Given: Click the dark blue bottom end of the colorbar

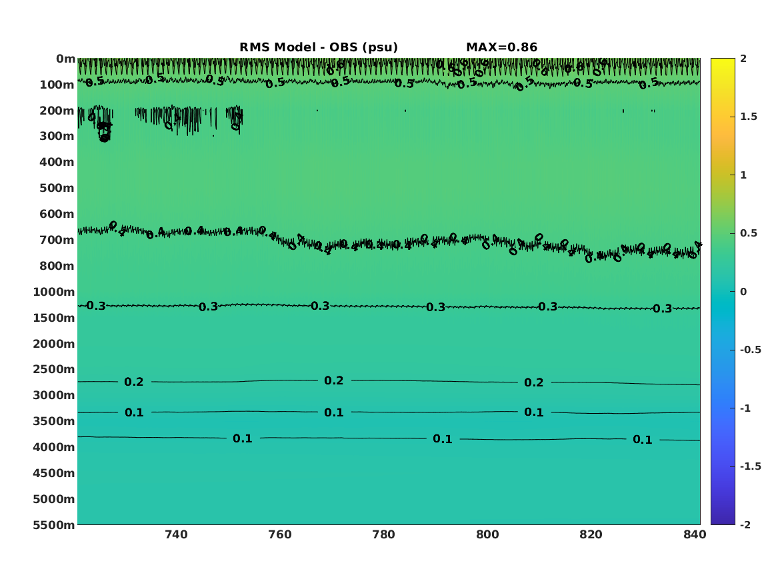Looking at the screenshot, I should 723,520.
